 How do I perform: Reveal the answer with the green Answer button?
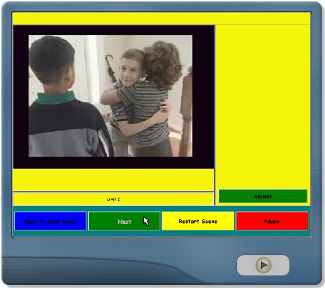click(x=263, y=196)
